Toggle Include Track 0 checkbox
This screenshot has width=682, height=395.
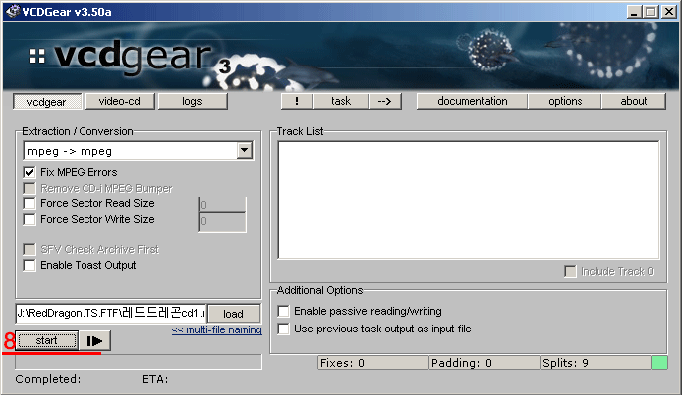[570, 272]
